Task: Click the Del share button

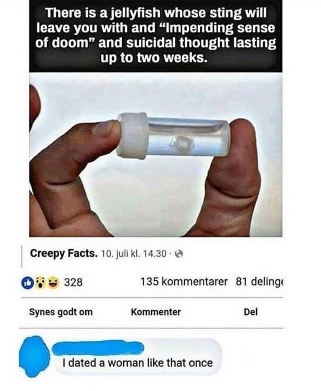Action: [251, 312]
